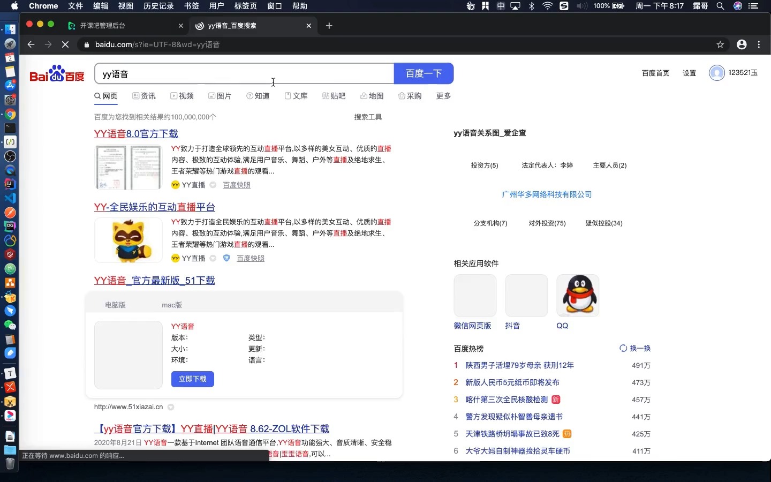Open Bluetooth menu bar icon
The width and height of the screenshot is (771, 482).
(532, 6)
